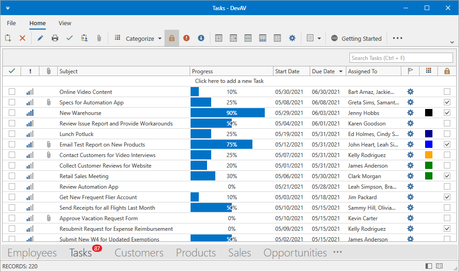The image size is (459, 272).
Task: Switch to the View ribbon tab
Action: (x=65, y=23)
